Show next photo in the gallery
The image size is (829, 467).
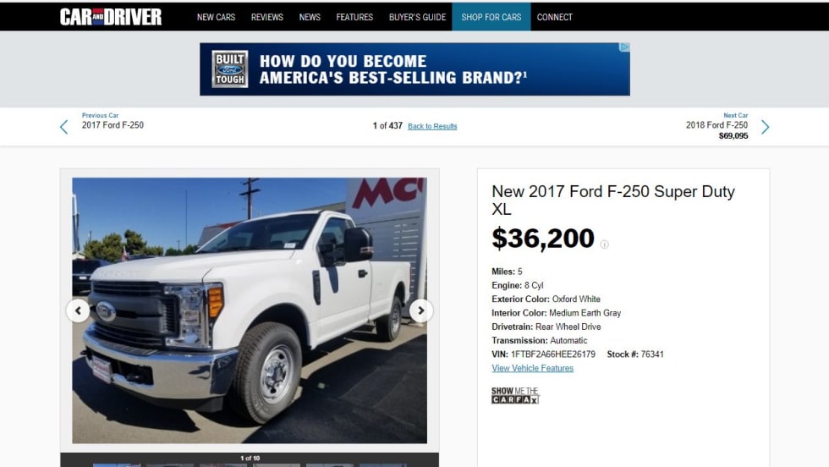tap(421, 310)
